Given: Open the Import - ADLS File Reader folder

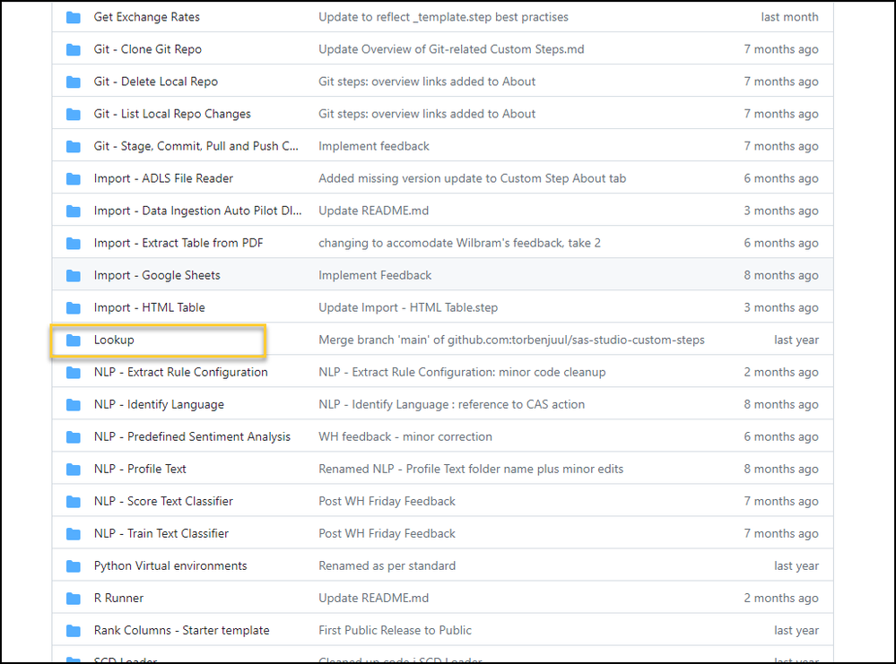Looking at the screenshot, I should click(x=163, y=178).
